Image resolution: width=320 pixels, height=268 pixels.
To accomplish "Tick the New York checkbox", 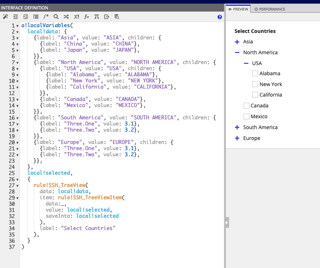I will (255, 84).
